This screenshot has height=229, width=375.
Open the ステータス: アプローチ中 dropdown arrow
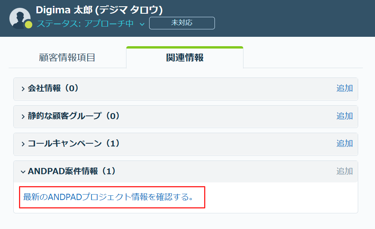142,24
